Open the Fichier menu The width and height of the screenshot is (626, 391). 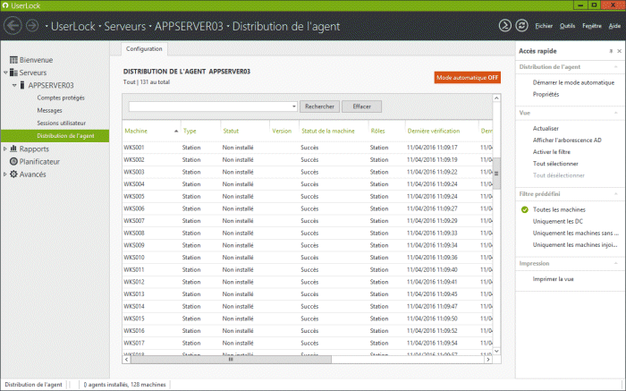tap(544, 26)
